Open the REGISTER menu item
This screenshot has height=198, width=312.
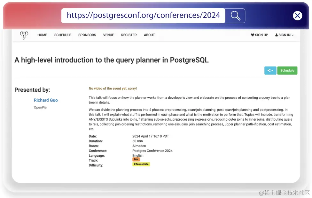coord(129,35)
